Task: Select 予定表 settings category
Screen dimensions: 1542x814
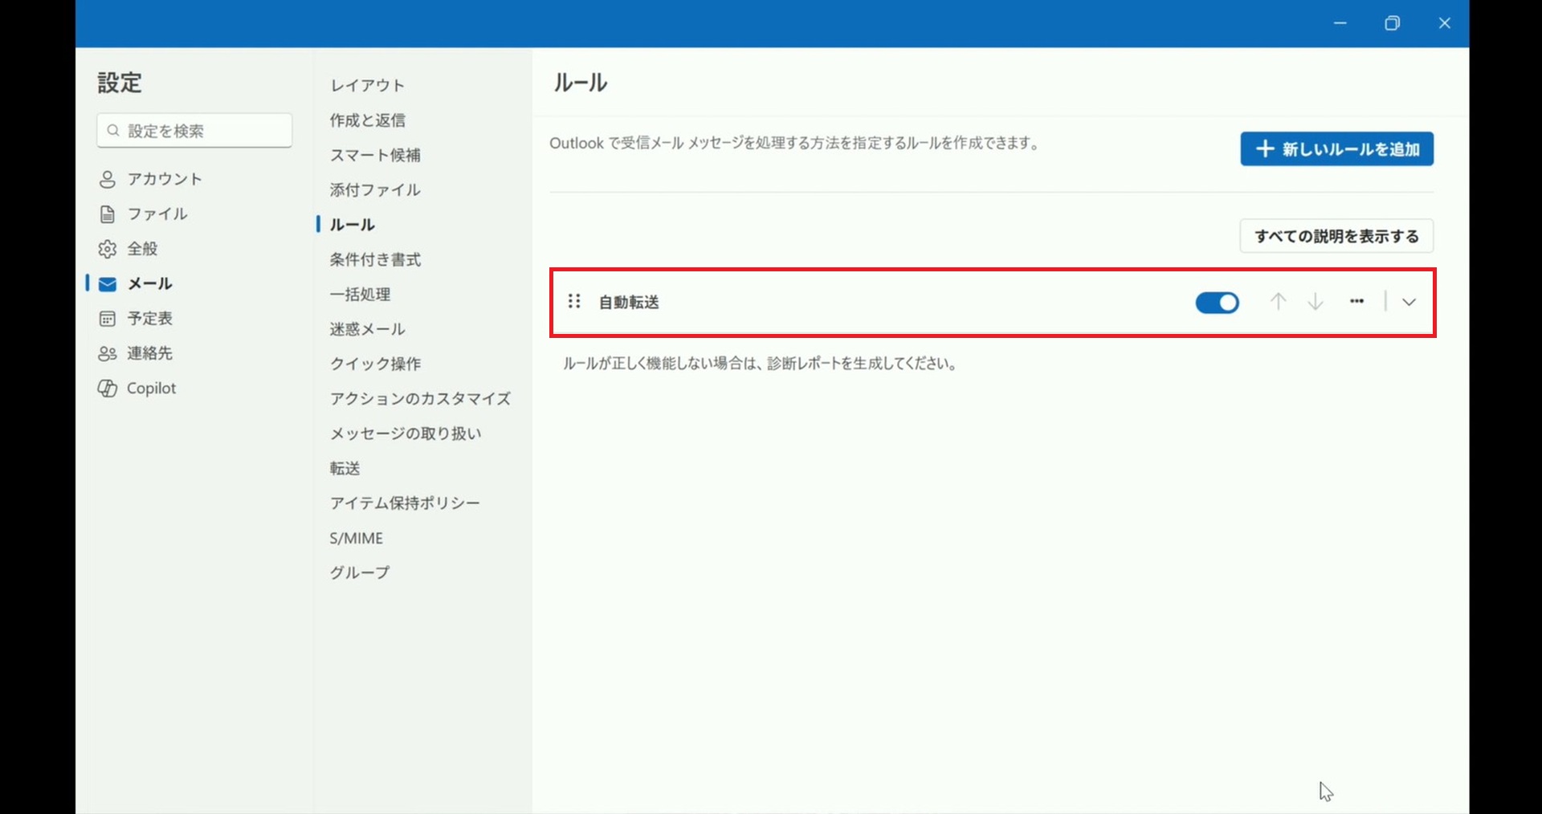Action: tap(149, 319)
